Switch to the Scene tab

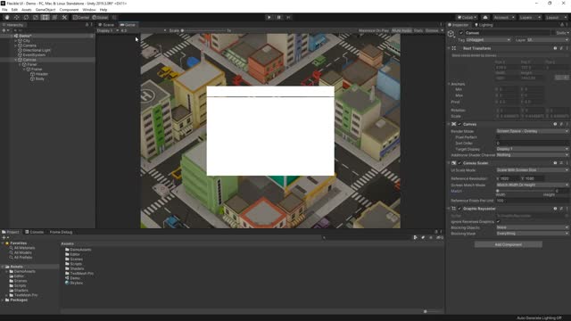tap(106, 25)
